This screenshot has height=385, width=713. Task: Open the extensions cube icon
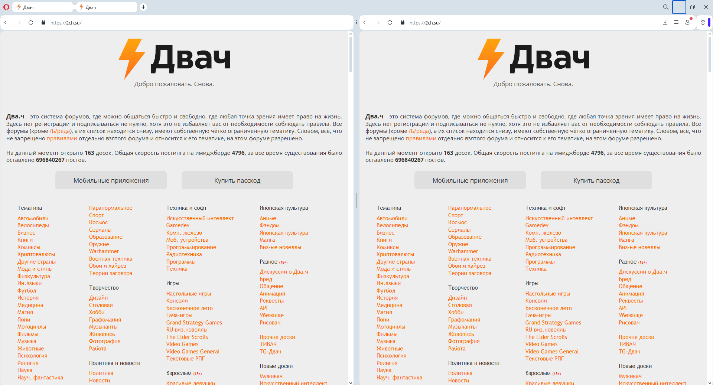pos(703,23)
